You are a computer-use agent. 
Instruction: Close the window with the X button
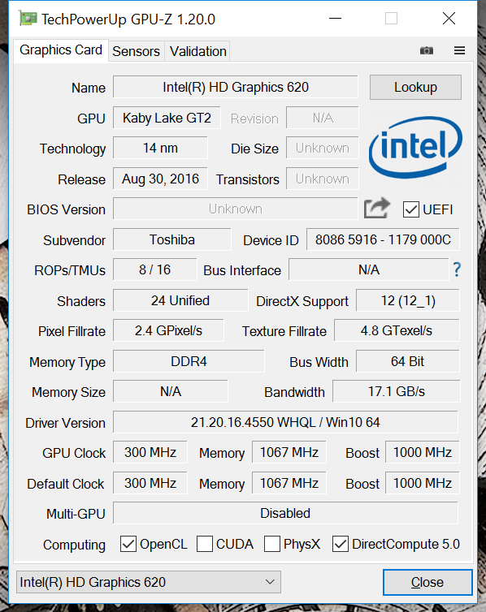pos(449,19)
